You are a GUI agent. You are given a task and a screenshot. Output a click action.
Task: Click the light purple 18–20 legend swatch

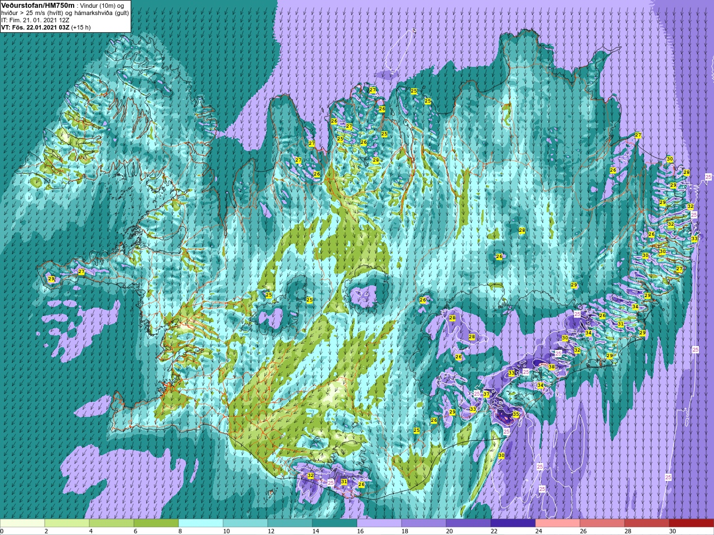[424, 523]
